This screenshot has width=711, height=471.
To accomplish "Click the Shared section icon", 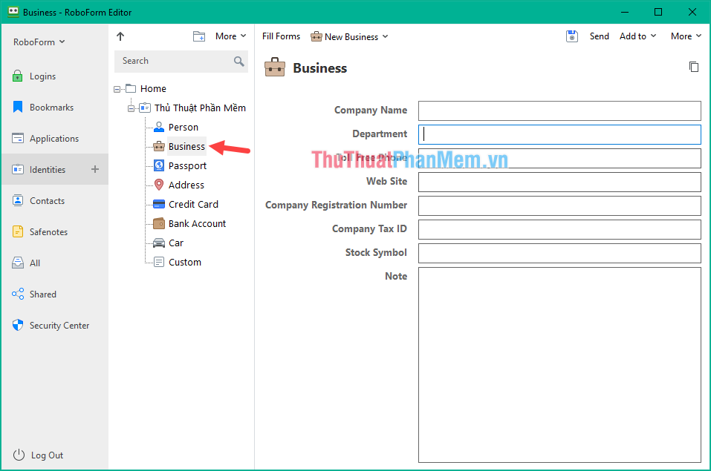I will point(16,294).
